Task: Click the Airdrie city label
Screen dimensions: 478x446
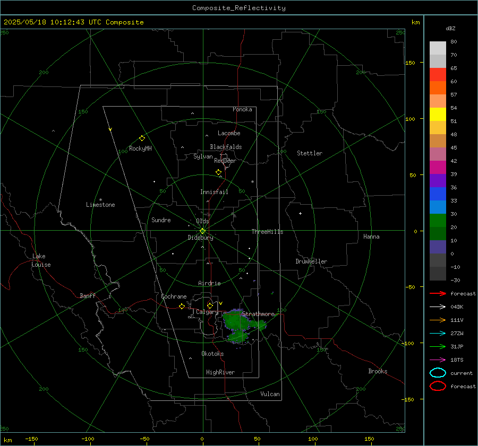Action: (x=209, y=283)
